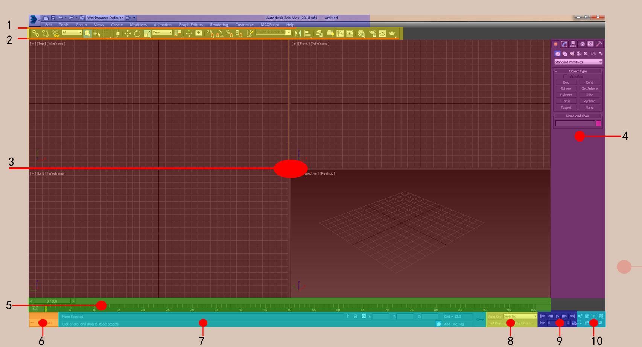Viewport: 642px width, 347px height.
Task: Switch to the Modify panel tab icon
Action: (564, 44)
